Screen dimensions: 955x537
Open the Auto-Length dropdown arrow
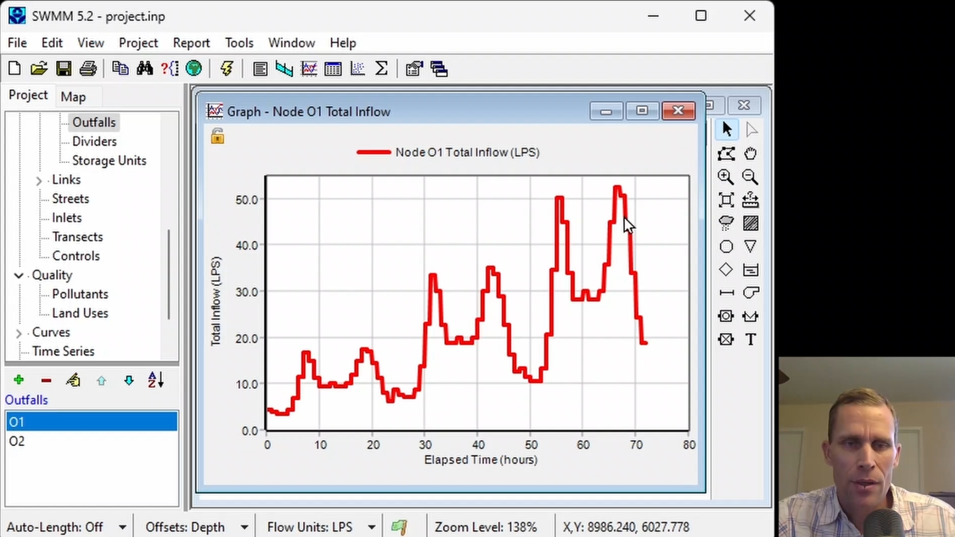click(122, 527)
